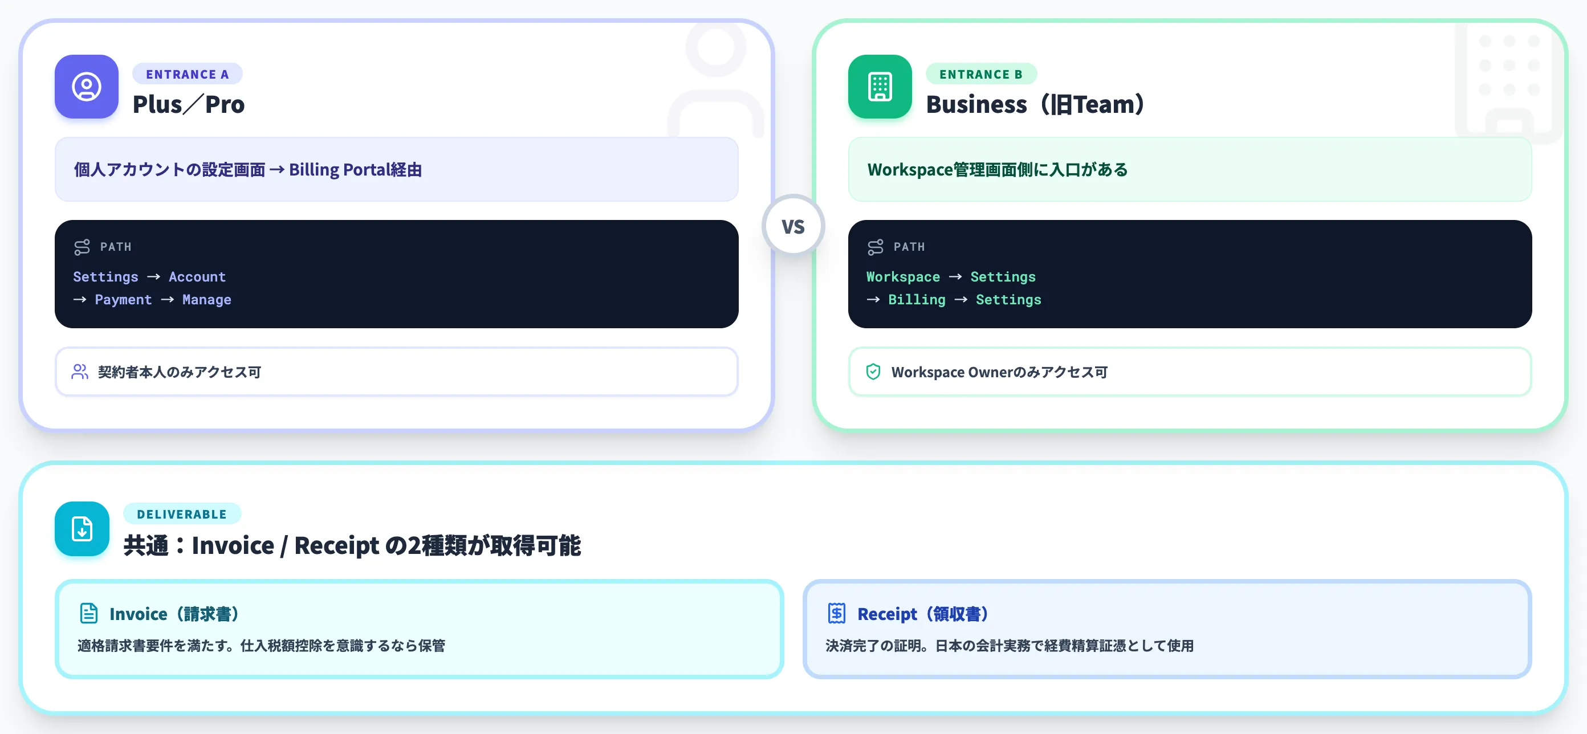The width and height of the screenshot is (1587, 734).
Task: Click the Invoice（請求書） card title
Action: pos(176,614)
